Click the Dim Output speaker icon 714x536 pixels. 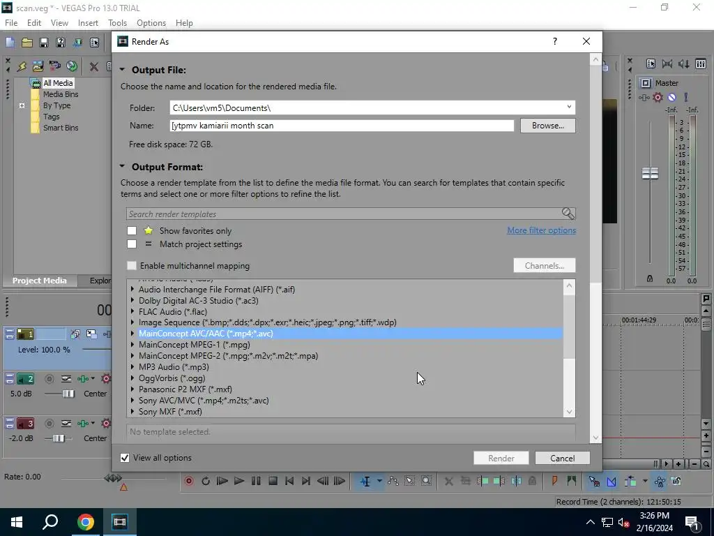pyautogui.click(x=684, y=64)
